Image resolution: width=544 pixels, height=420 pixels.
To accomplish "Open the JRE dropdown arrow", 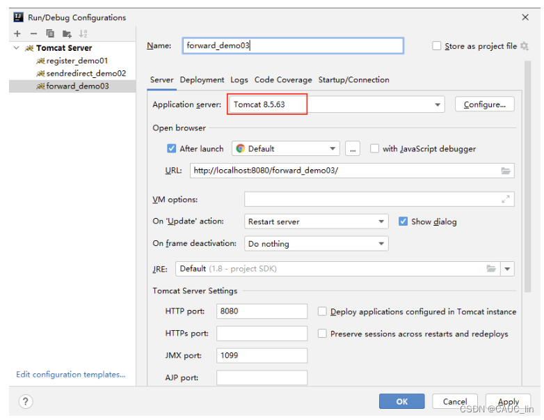I will coord(507,269).
